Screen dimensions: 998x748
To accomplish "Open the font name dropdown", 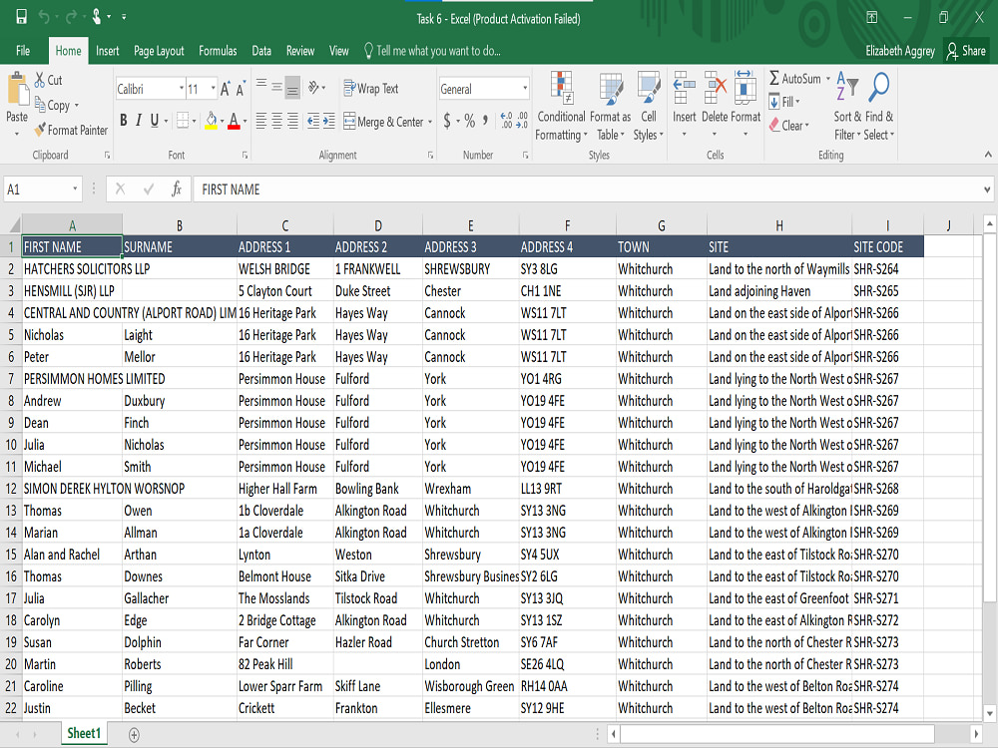I will [x=182, y=89].
